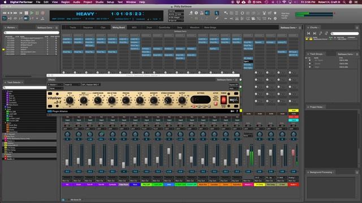Toggle the highlighted blue transport option button

point(27,19)
